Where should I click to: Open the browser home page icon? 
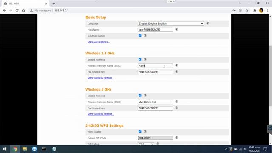coord(23,11)
